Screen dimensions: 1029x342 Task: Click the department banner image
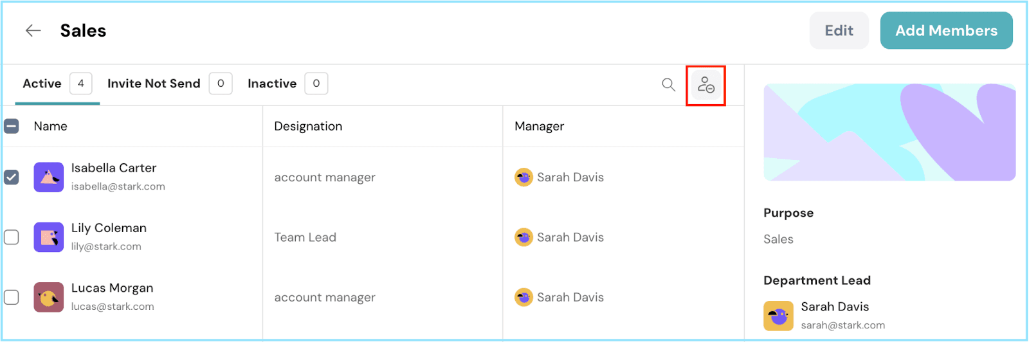[889, 132]
